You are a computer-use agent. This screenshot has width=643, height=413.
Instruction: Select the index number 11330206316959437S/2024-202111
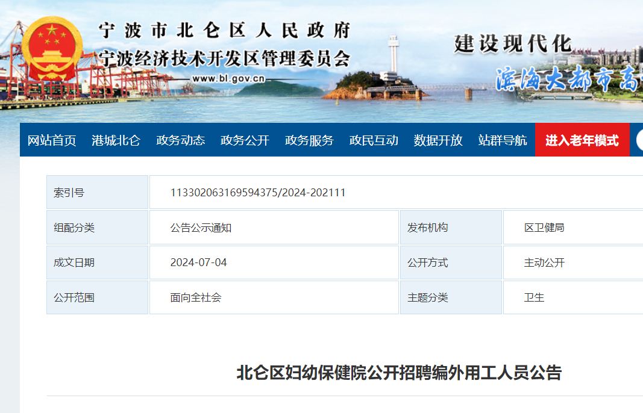(x=258, y=193)
